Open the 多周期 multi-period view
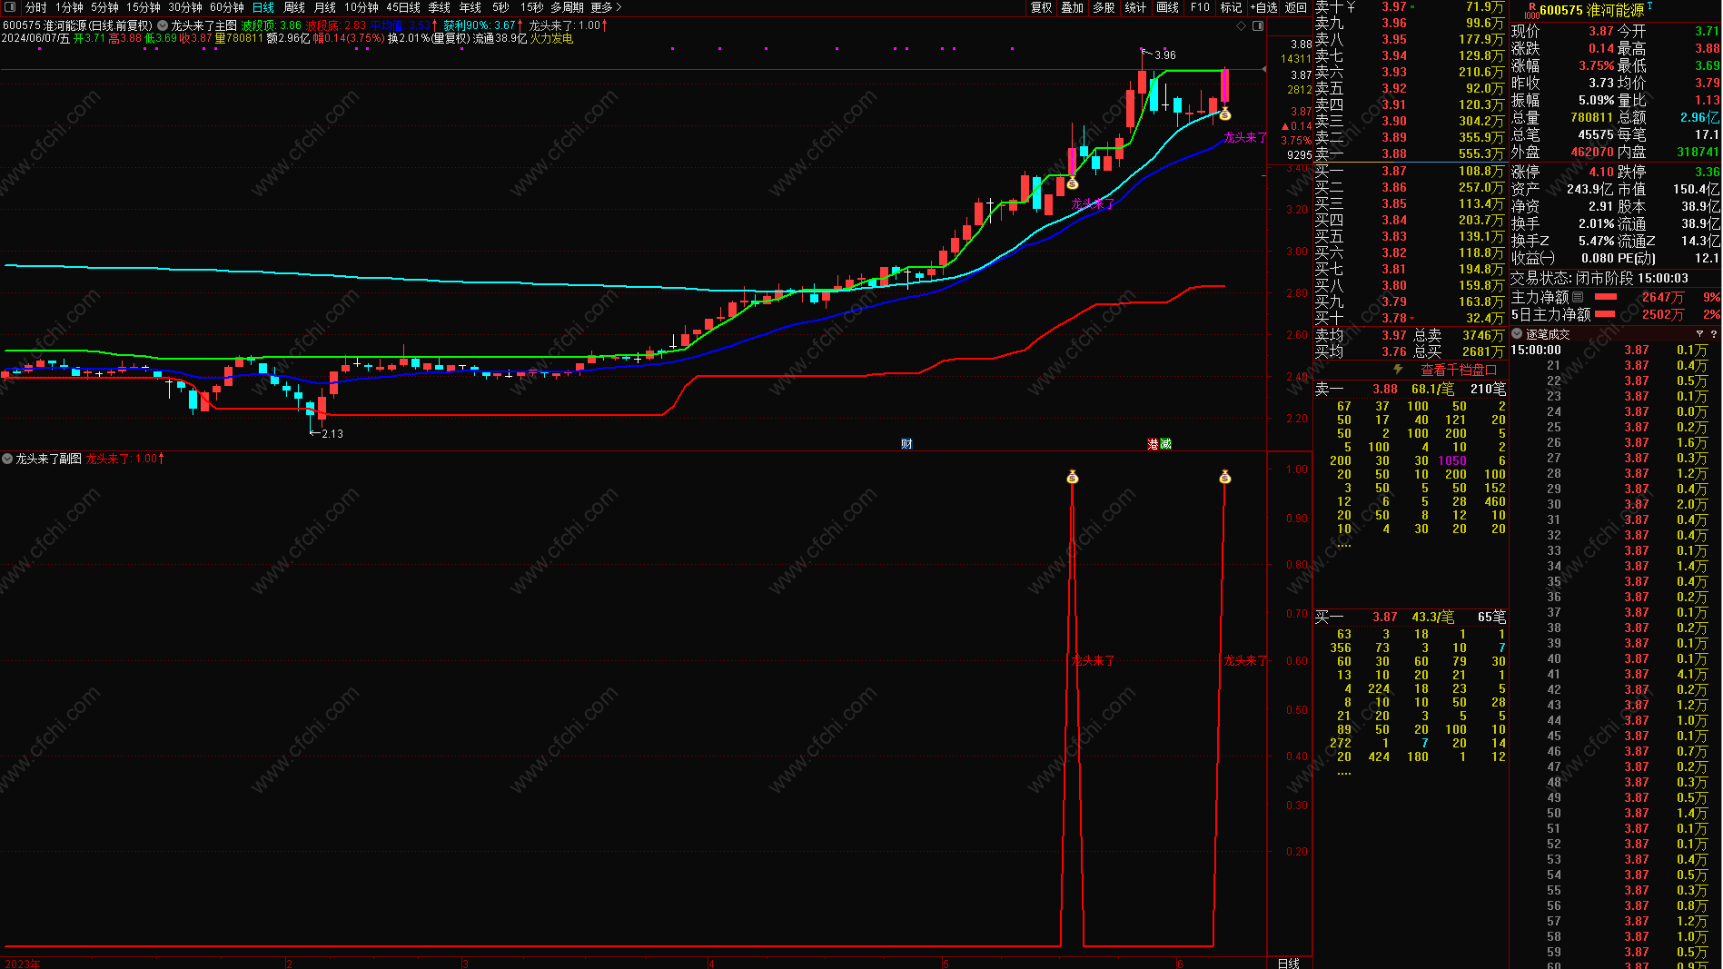This screenshot has width=1723, height=969. tap(568, 7)
